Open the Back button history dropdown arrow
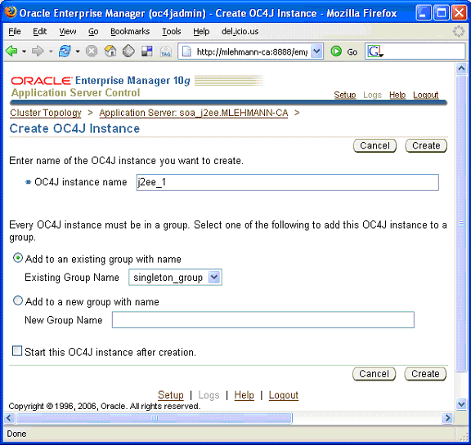This screenshot has height=445, width=471. coord(24,51)
